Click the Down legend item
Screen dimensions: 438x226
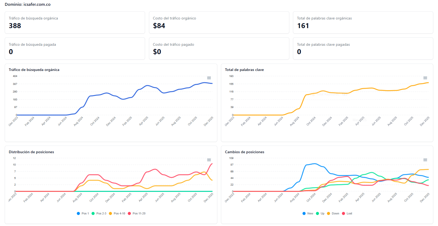pyautogui.click(x=333, y=214)
